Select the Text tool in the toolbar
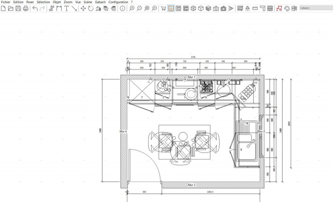333x202 pixels. pos(67,8)
